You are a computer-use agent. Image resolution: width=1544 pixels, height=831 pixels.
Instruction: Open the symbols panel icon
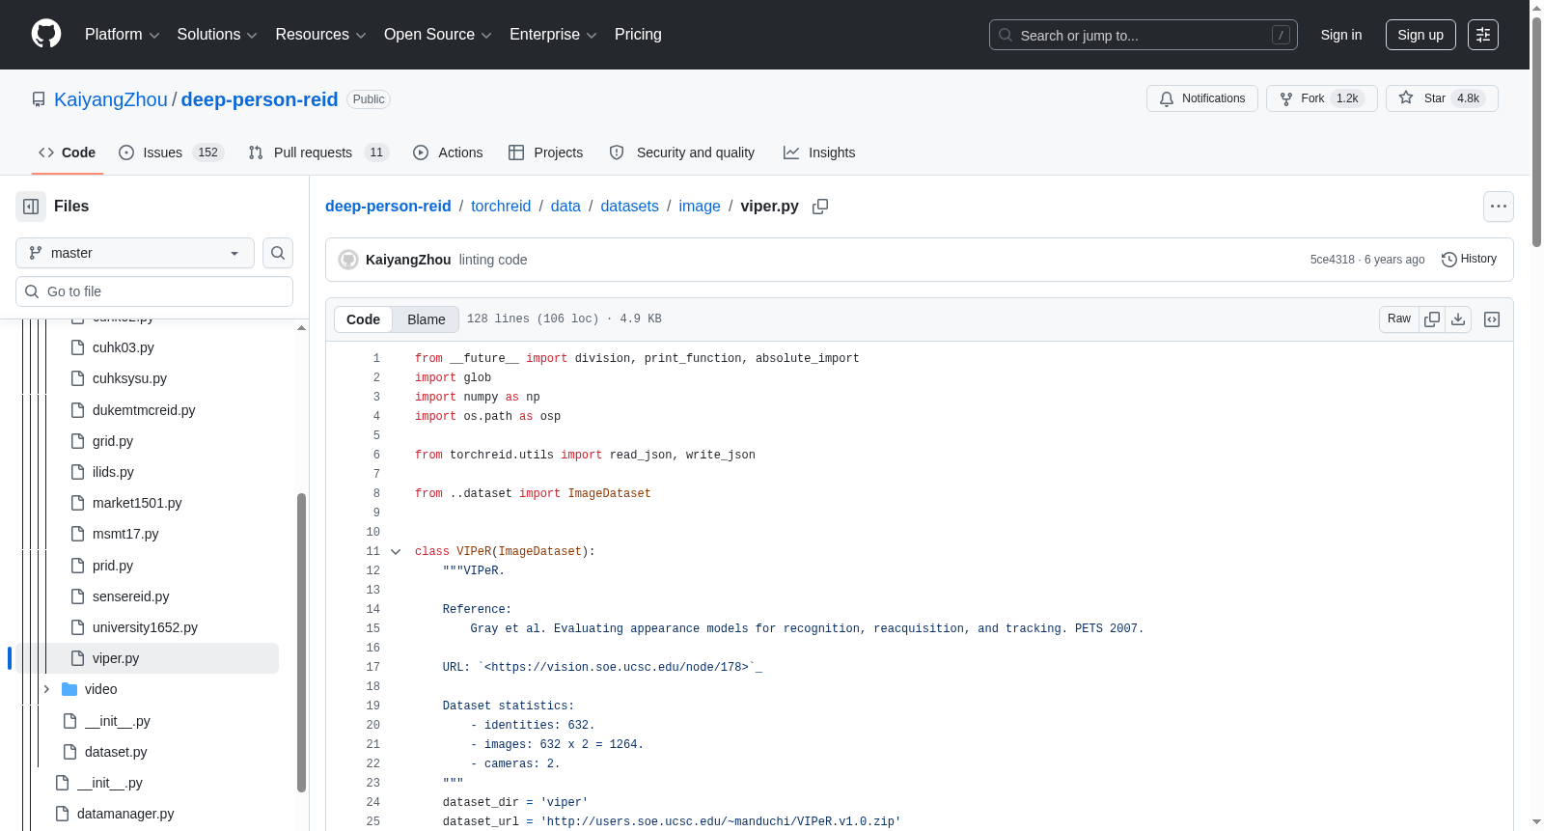point(1492,319)
